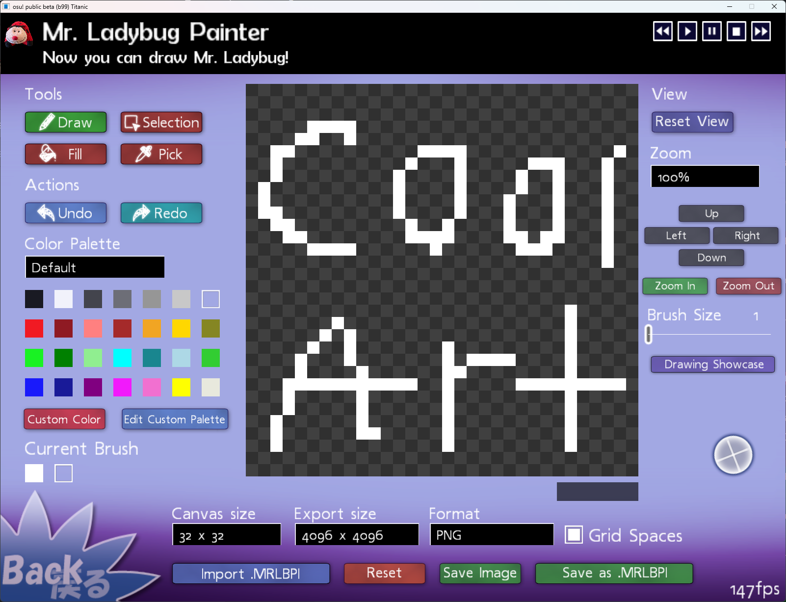Open the Default color palette dropdown

pyautogui.click(x=95, y=267)
